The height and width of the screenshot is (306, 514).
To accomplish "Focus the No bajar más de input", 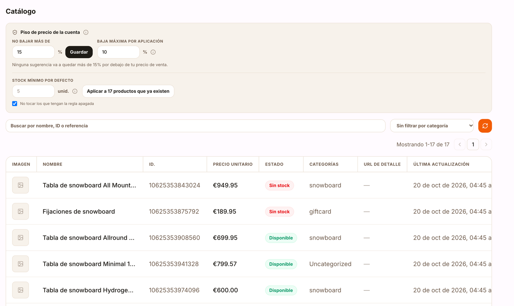I will [x=33, y=52].
